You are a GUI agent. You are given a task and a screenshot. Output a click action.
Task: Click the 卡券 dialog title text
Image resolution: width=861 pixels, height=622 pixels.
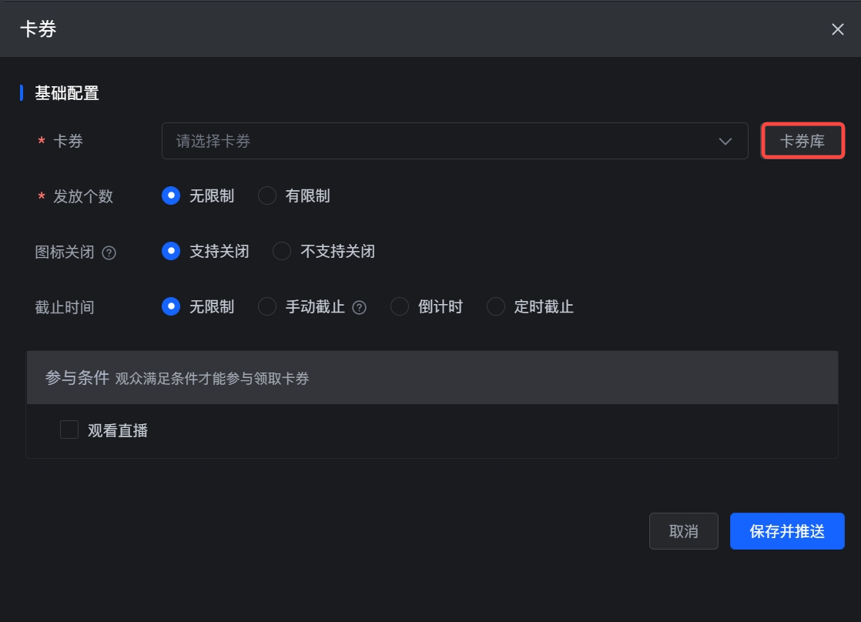coord(38,29)
